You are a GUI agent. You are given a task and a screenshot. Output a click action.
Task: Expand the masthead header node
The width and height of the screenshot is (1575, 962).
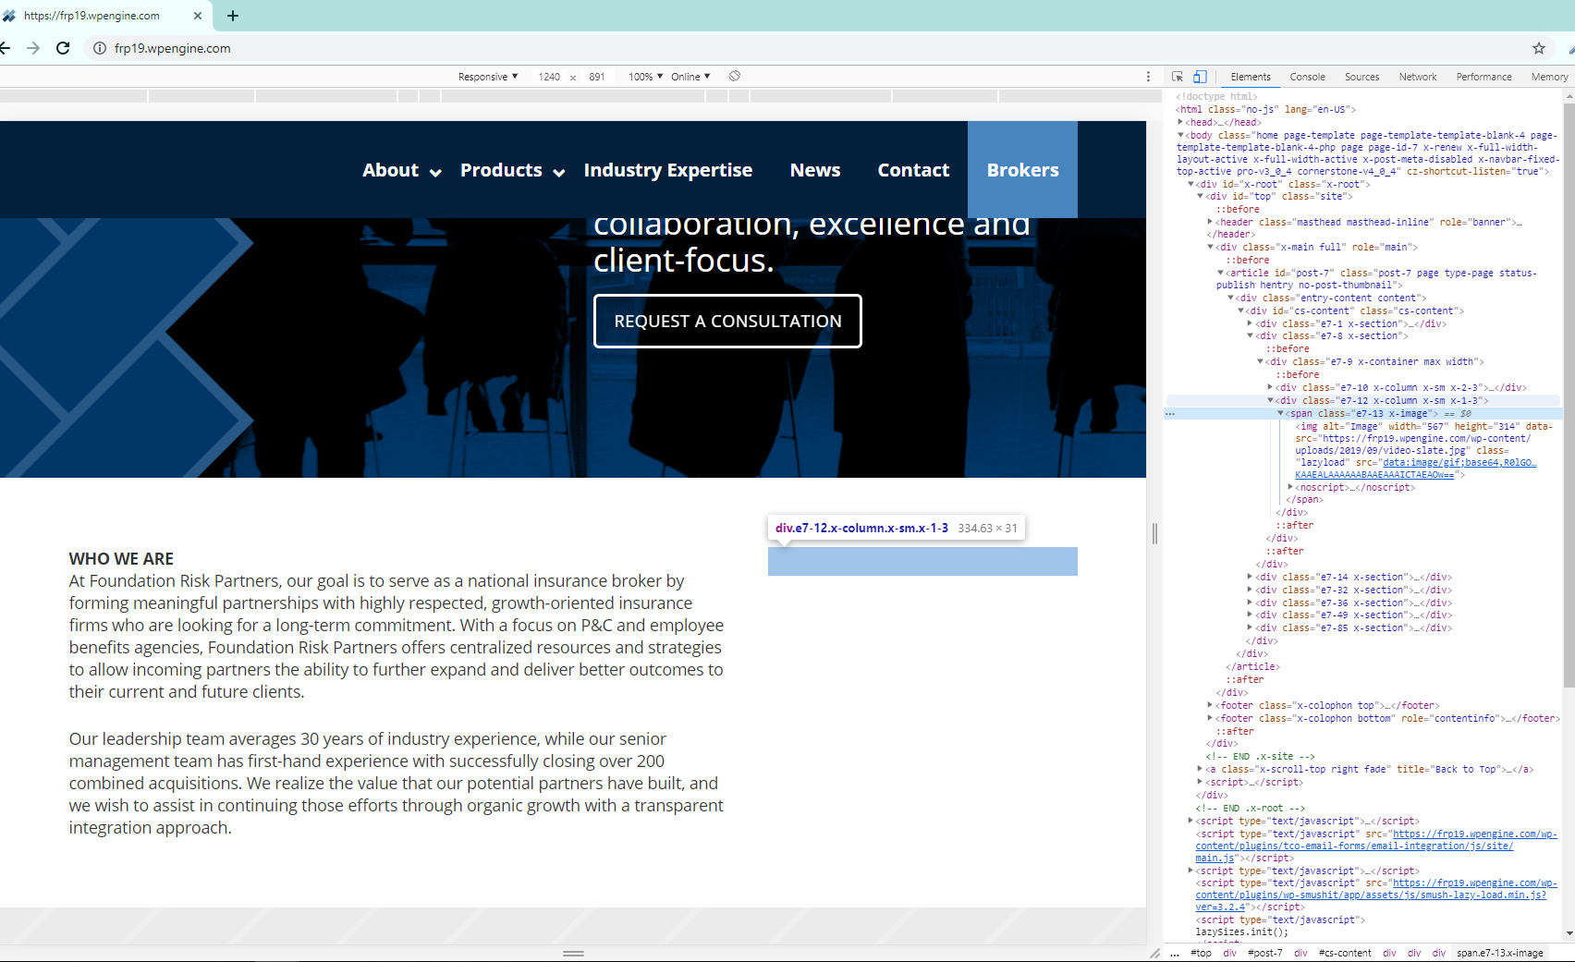pos(1210,222)
